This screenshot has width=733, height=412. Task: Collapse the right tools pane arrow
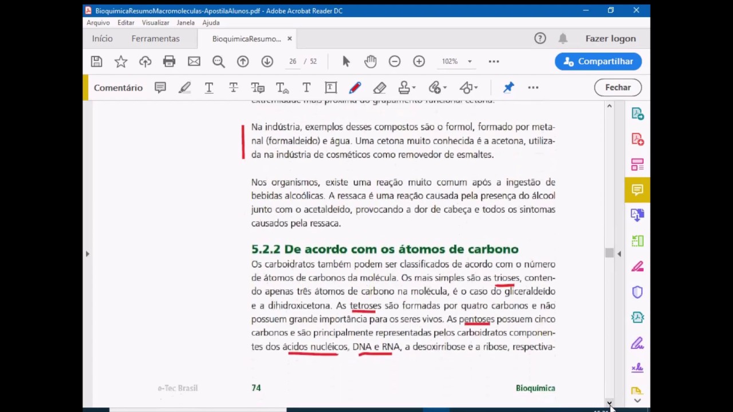[x=619, y=253]
